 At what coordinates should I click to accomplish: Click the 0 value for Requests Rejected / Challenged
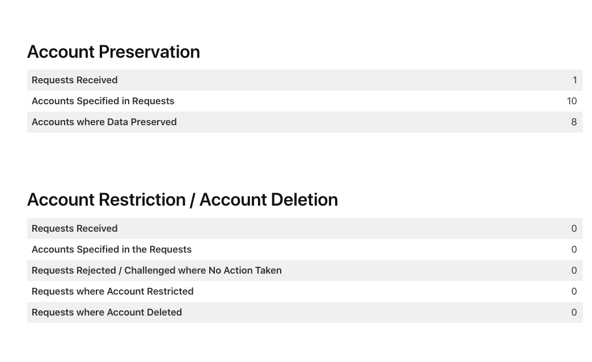coord(574,270)
